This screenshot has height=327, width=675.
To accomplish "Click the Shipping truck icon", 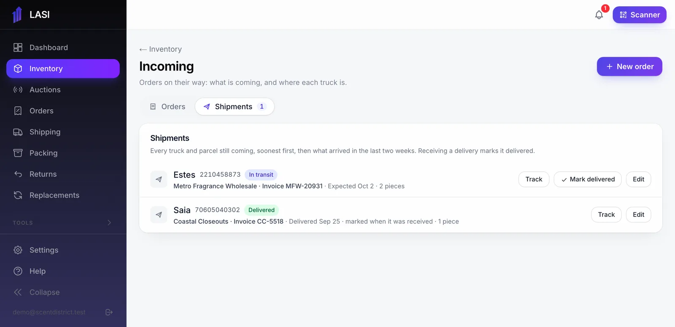I will pyautogui.click(x=18, y=132).
